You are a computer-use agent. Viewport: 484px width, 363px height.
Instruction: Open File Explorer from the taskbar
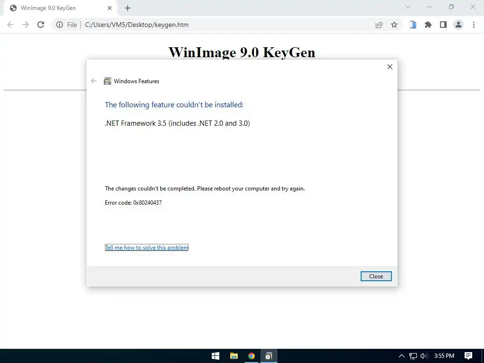pos(233,356)
